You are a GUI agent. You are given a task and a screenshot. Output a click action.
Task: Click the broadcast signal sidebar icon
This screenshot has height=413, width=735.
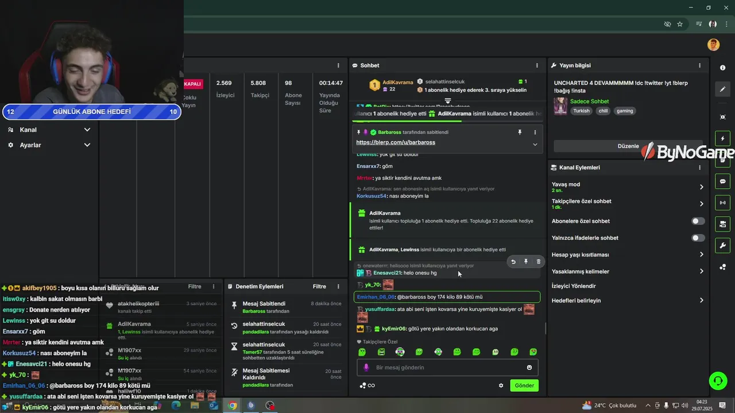(722, 202)
